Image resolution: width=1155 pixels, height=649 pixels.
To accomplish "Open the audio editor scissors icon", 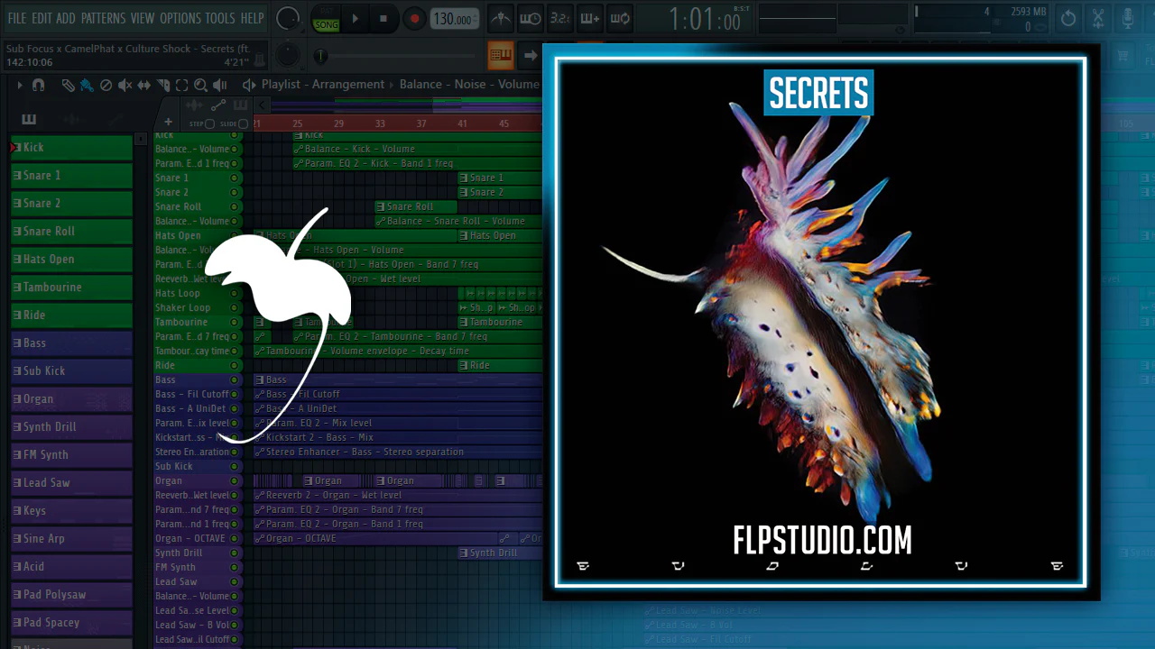I will [x=1098, y=18].
